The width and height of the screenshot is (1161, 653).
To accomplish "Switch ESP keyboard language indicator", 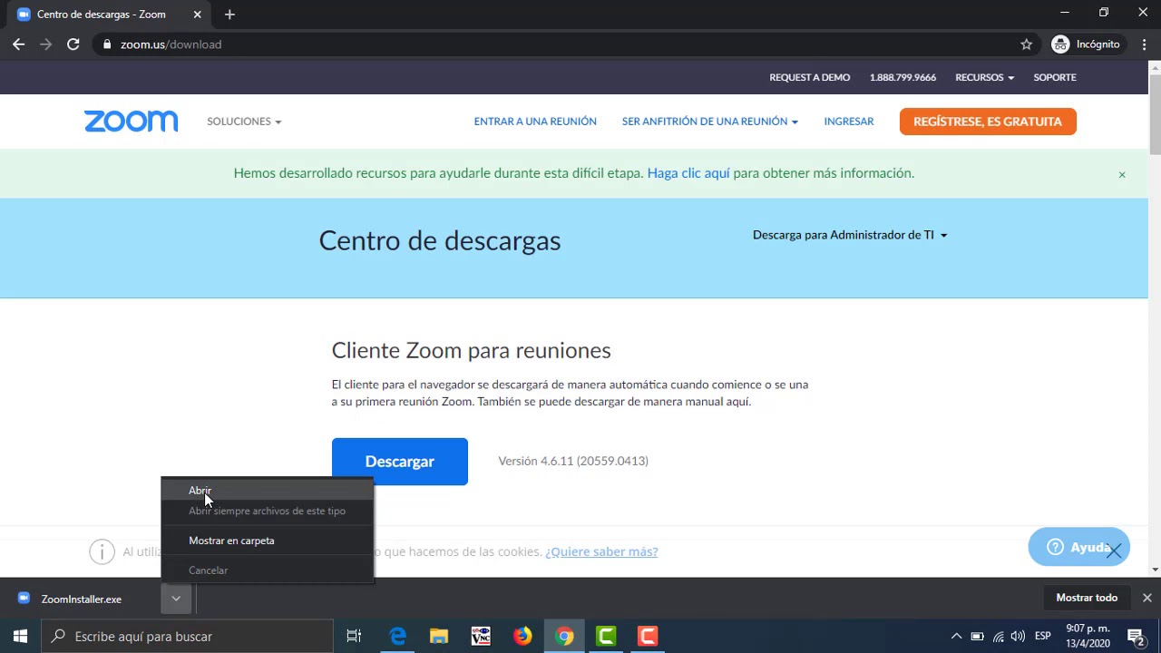I will click(x=1043, y=636).
